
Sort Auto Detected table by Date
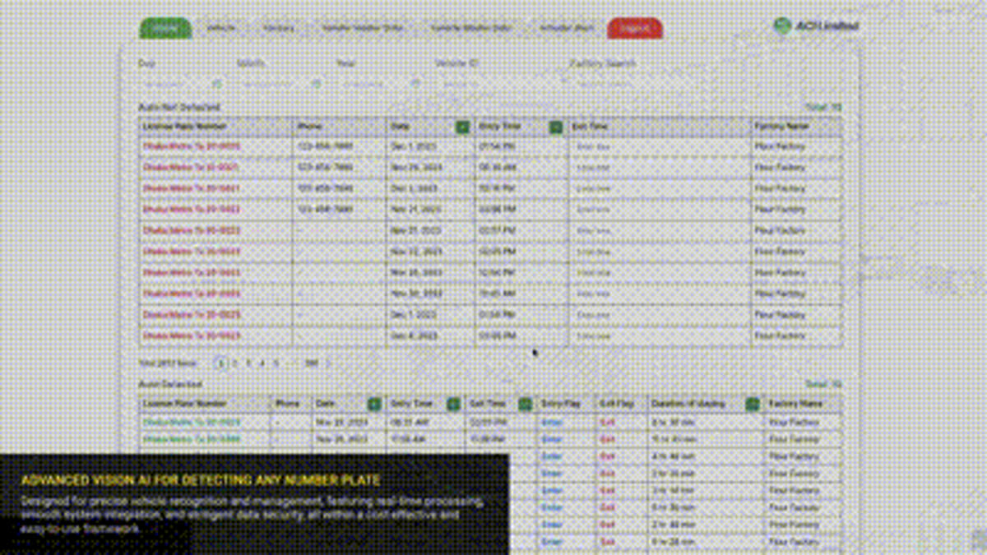pyautogui.click(x=374, y=404)
